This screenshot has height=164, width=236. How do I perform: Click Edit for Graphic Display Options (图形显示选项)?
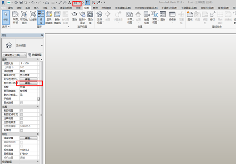point(28,83)
